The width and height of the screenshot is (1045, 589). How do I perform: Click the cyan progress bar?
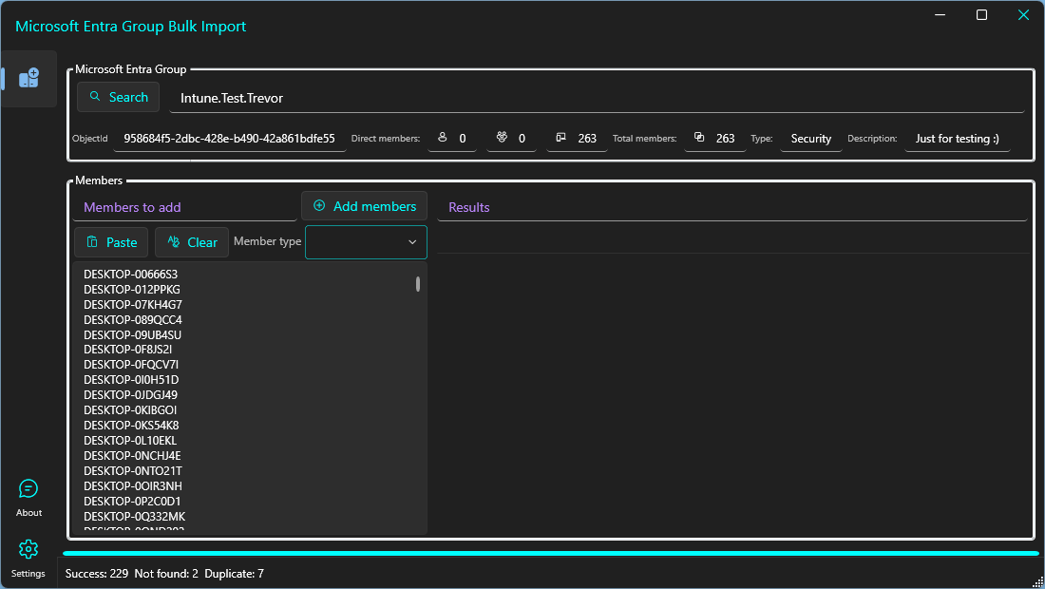coord(551,553)
